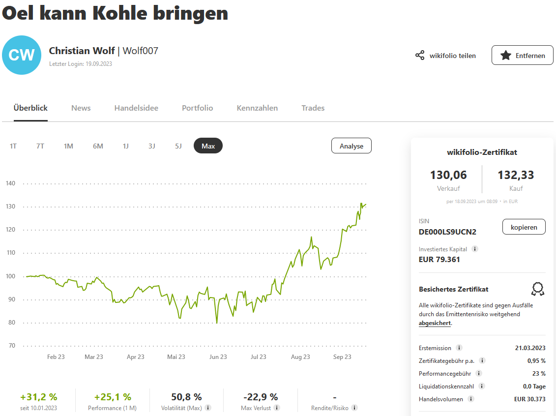This screenshot has height=416, width=556.
Task: Switch chart range to 6M
Action: pos(98,146)
